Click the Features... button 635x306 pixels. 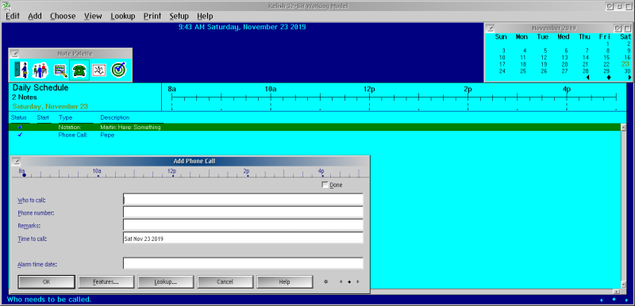coord(106,281)
